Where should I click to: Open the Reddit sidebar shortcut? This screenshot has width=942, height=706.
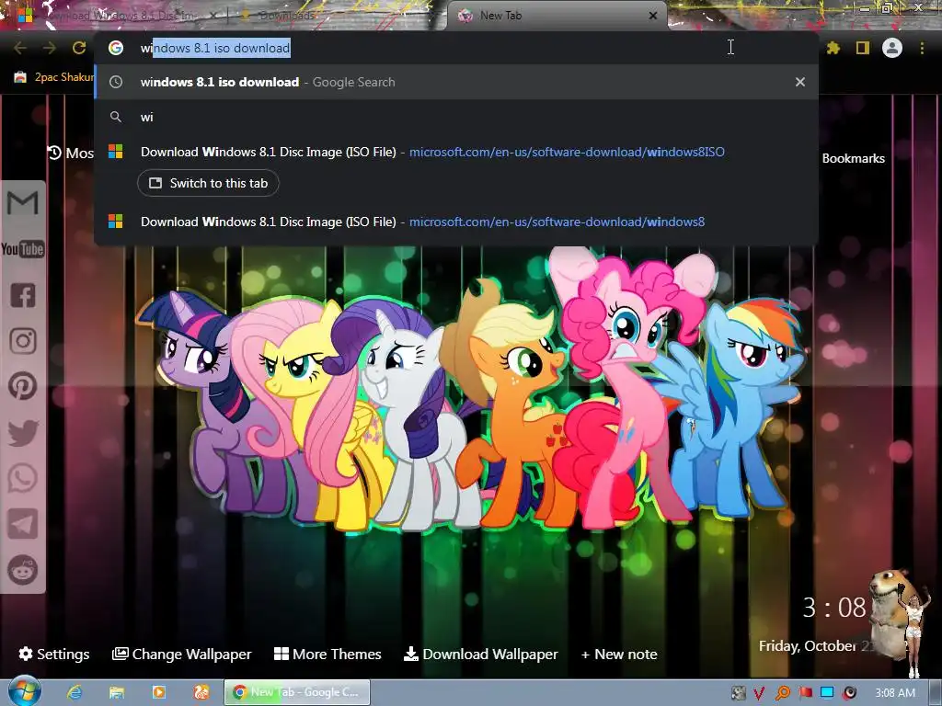23,570
